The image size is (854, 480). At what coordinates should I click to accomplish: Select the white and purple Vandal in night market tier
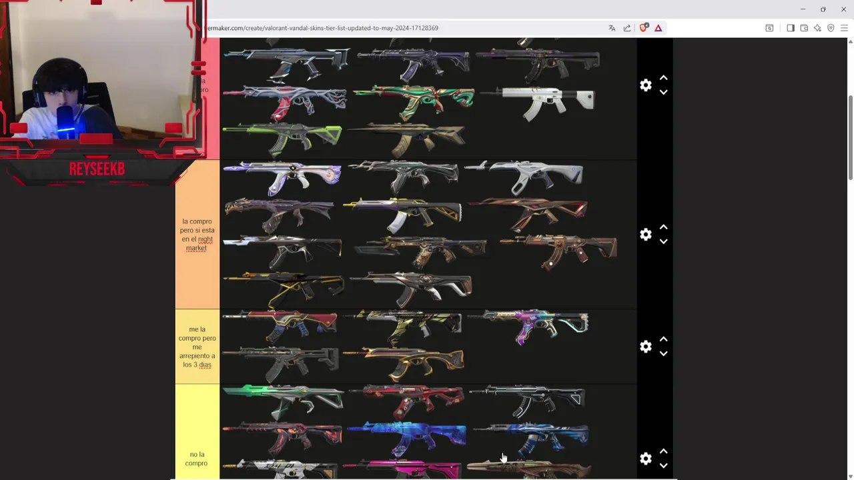click(x=282, y=177)
